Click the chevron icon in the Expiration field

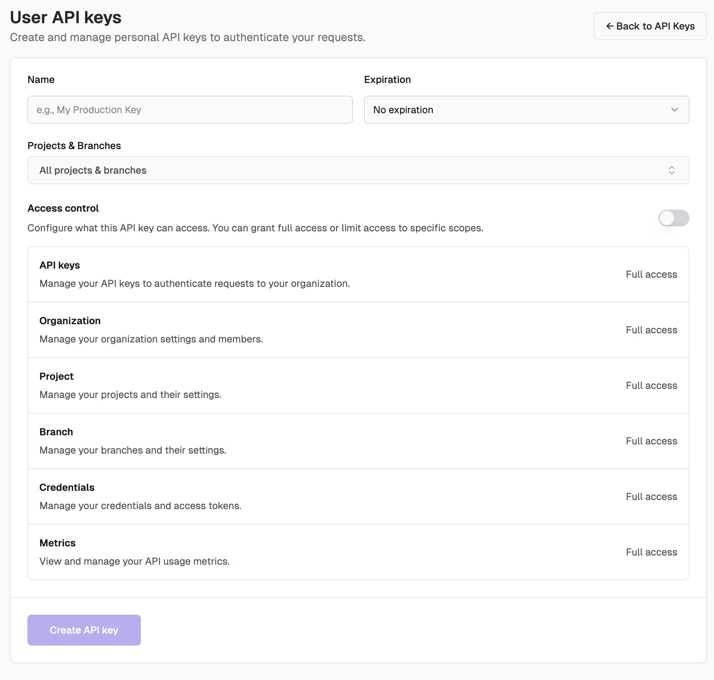click(x=674, y=109)
